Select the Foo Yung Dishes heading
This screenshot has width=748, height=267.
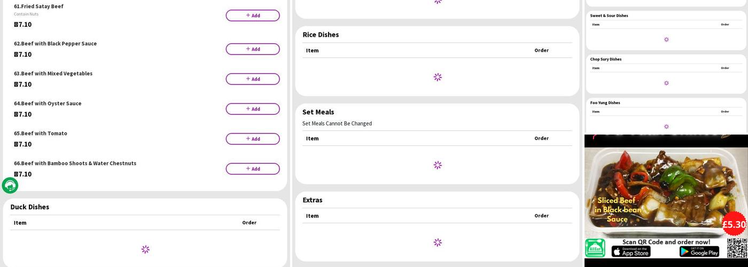(605, 103)
